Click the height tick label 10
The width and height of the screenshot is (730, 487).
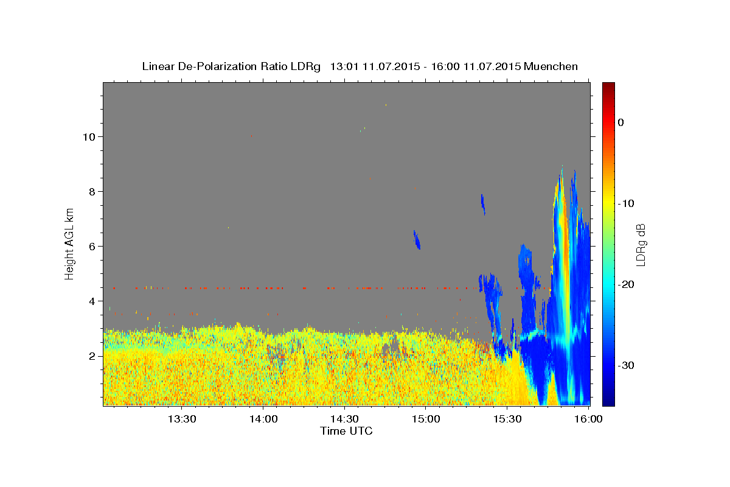tap(89, 136)
